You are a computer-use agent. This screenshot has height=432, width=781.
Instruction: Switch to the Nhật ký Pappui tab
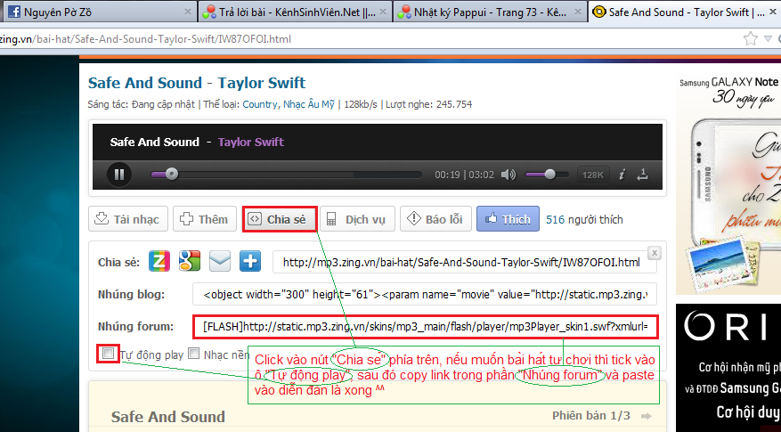pyautogui.click(x=489, y=12)
